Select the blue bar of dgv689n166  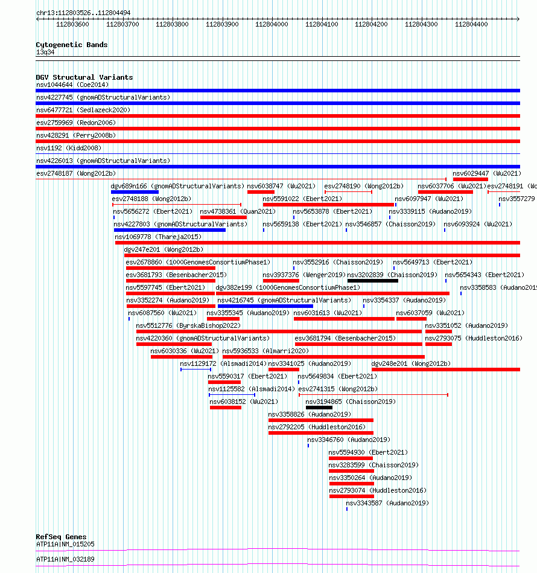click(x=135, y=192)
